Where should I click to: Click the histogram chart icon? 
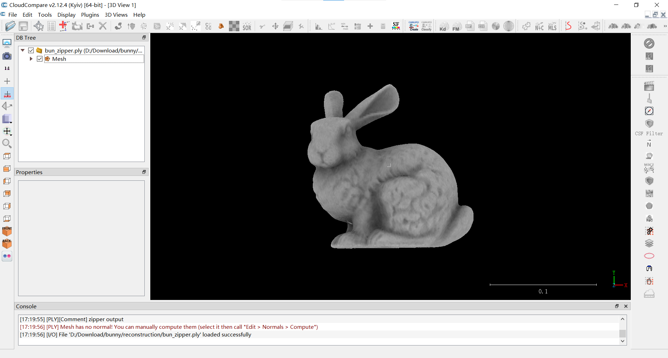(318, 26)
